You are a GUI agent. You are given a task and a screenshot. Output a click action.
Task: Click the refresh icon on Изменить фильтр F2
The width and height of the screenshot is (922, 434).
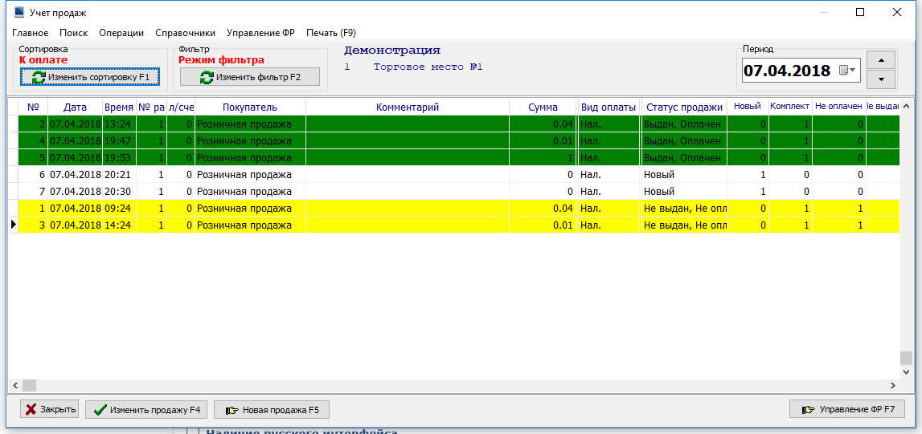click(x=207, y=77)
